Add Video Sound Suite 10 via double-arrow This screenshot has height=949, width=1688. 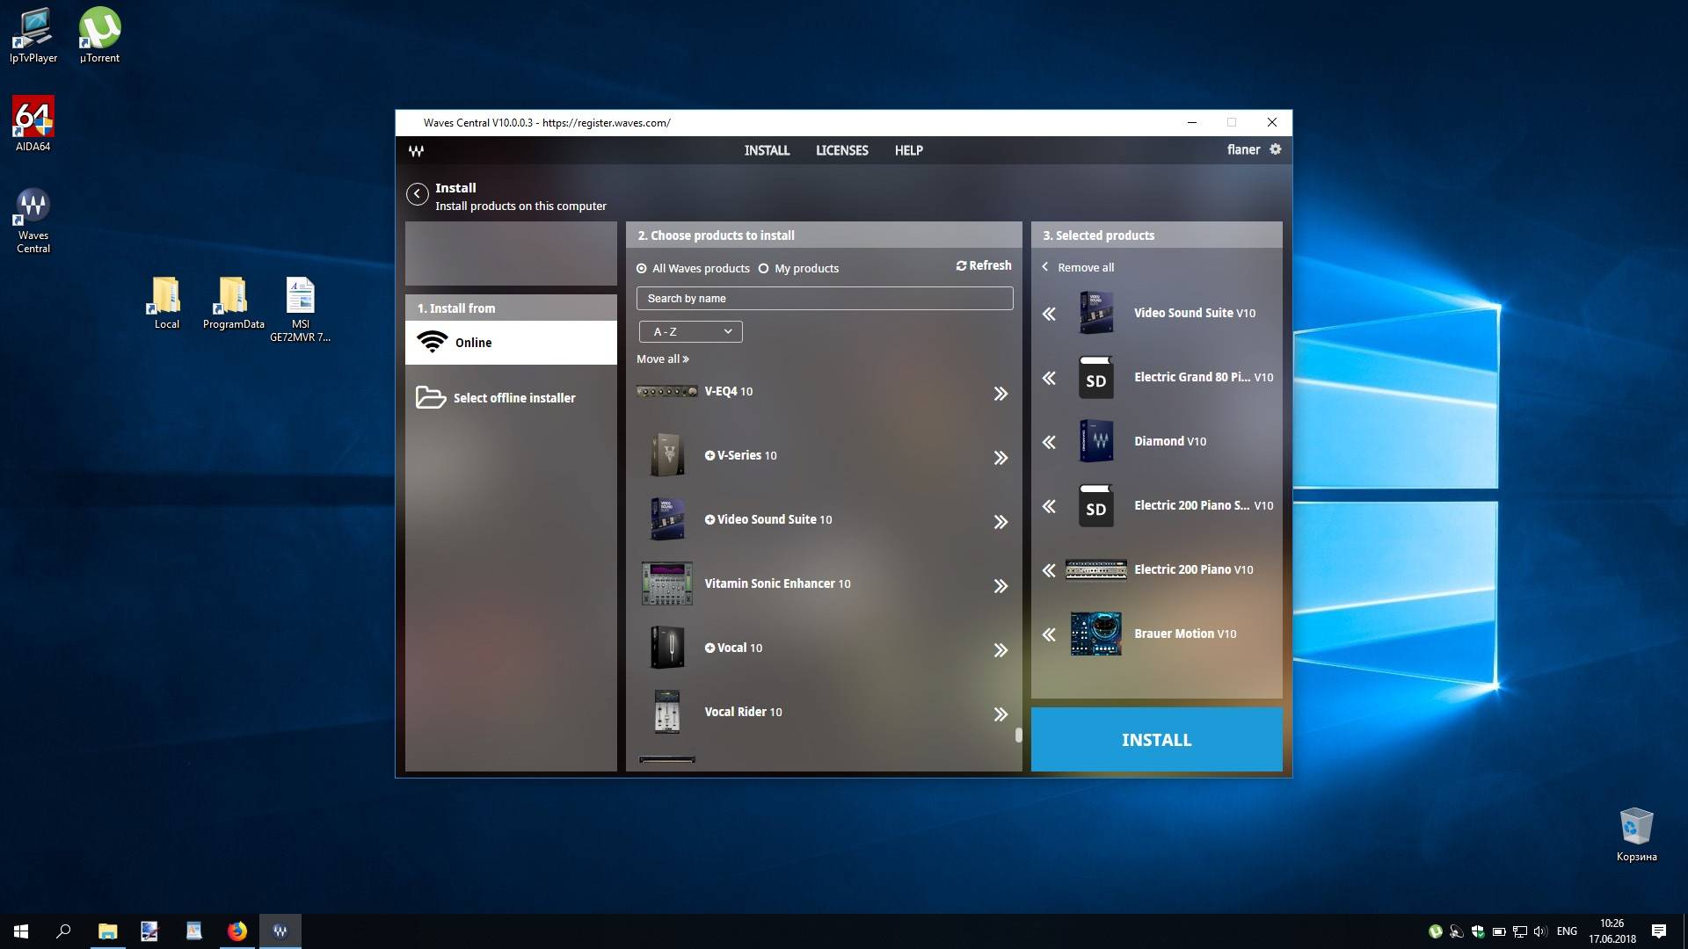pos(1000,522)
